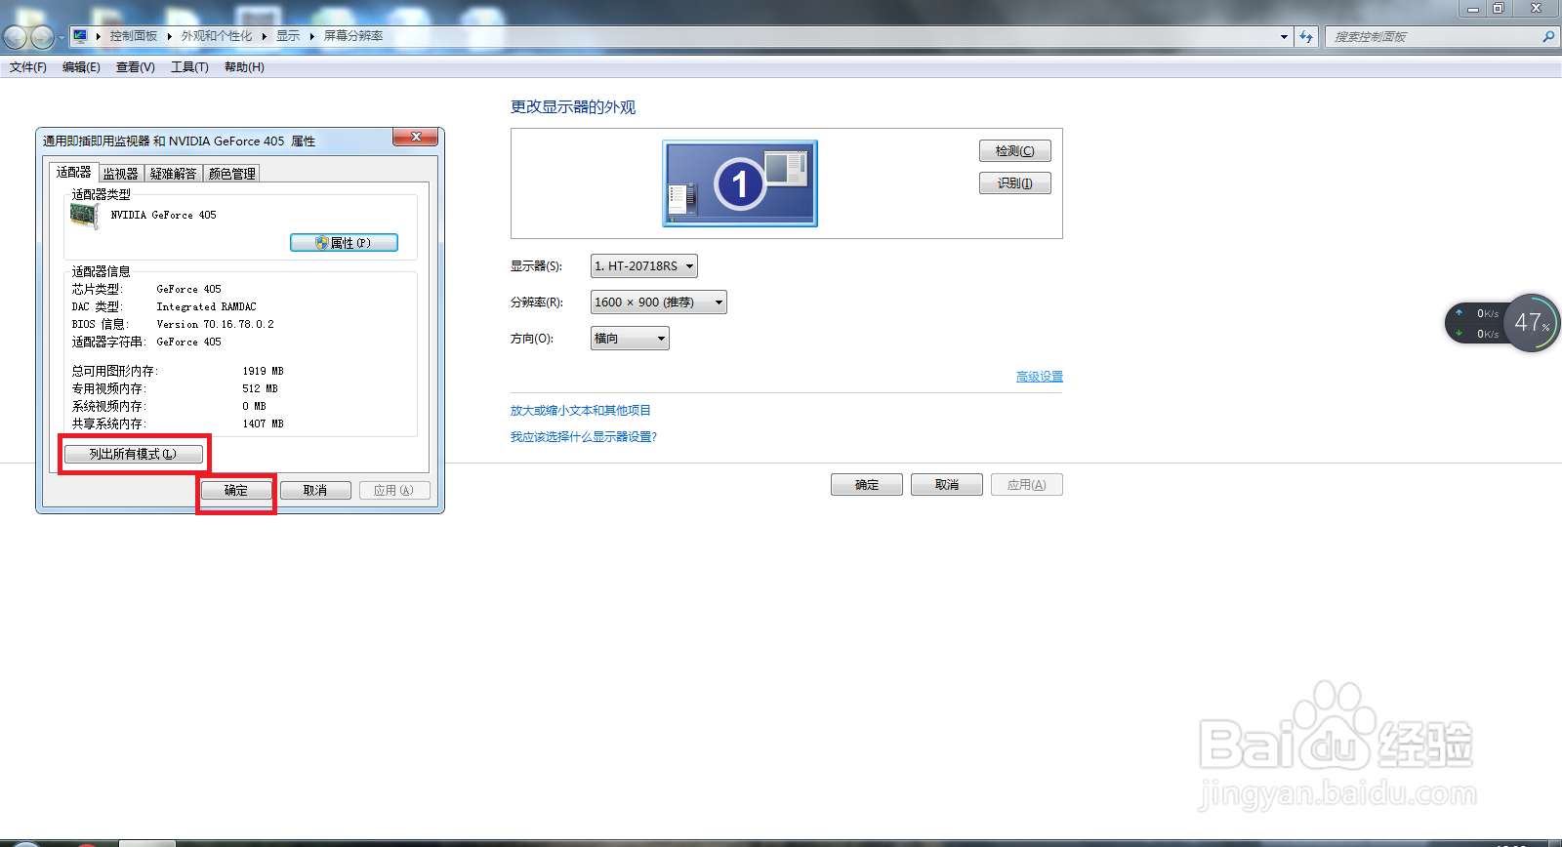Open the address bar history dropdown arrow
Screen dimensions: 1562x847
[x=1284, y=36]
